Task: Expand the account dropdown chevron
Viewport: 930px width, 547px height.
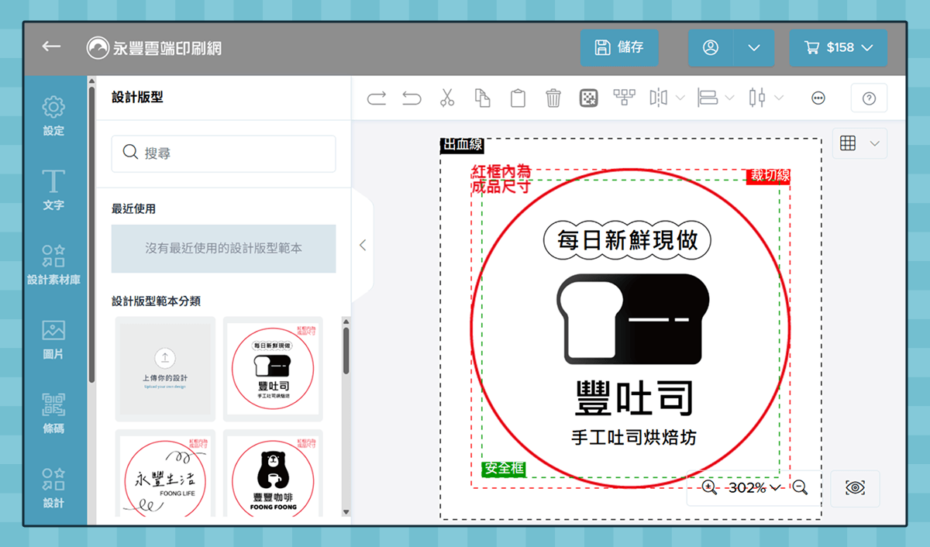Action: 754,47
